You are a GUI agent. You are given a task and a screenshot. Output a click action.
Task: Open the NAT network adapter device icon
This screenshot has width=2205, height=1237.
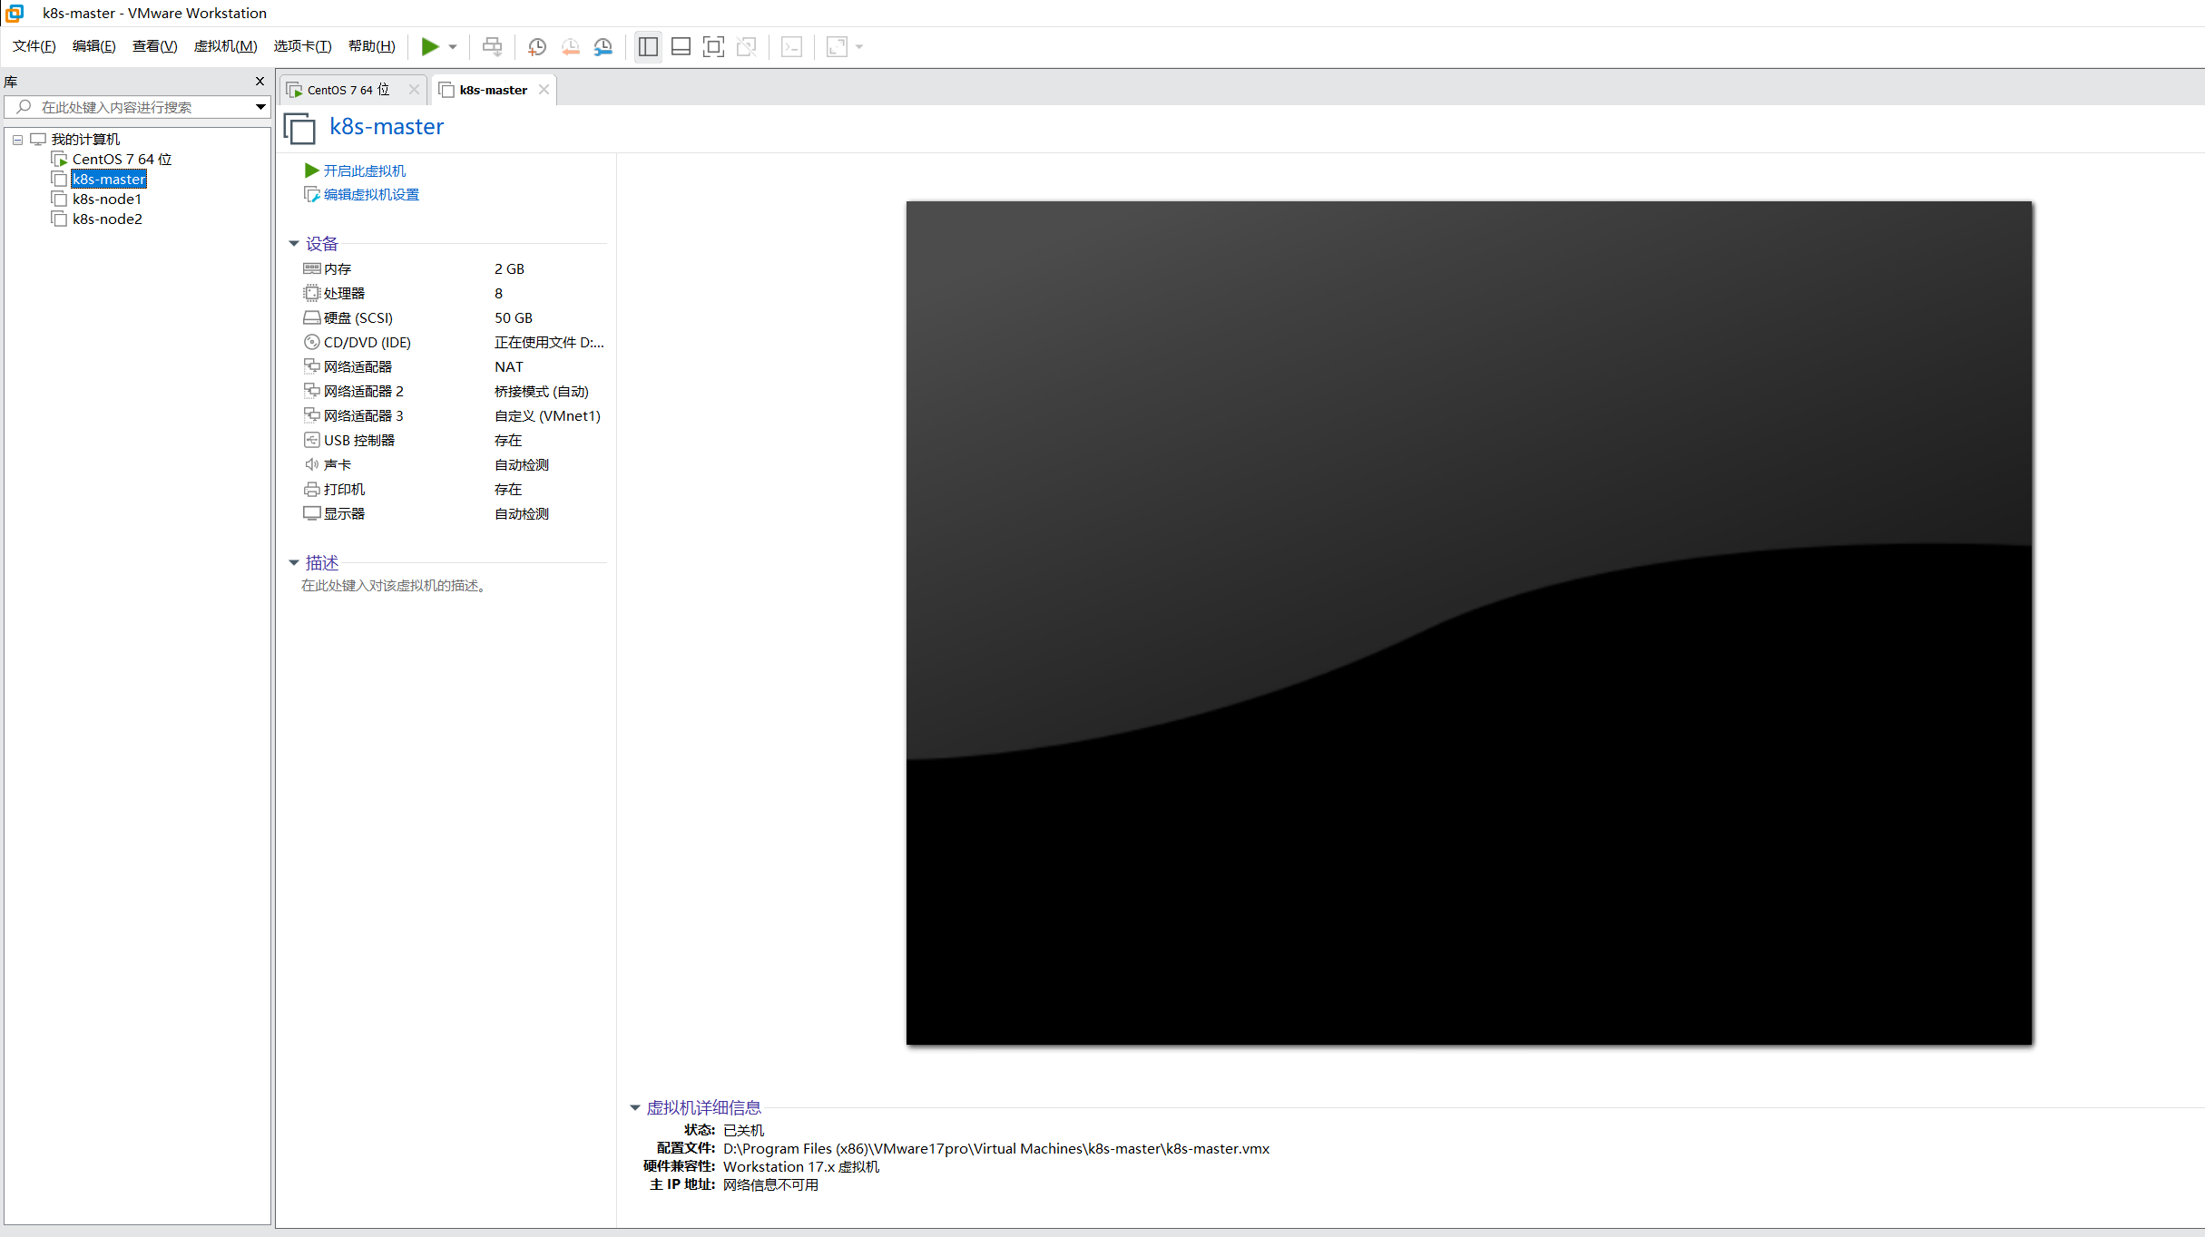coord(312,365)
